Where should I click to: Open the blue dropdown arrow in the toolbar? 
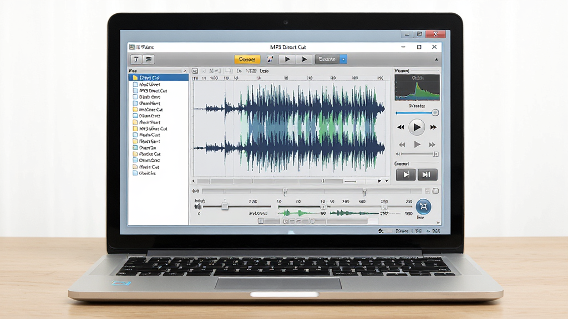pos(343,59)
